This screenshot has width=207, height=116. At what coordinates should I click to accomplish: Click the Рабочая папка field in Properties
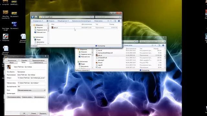point(31,83)
